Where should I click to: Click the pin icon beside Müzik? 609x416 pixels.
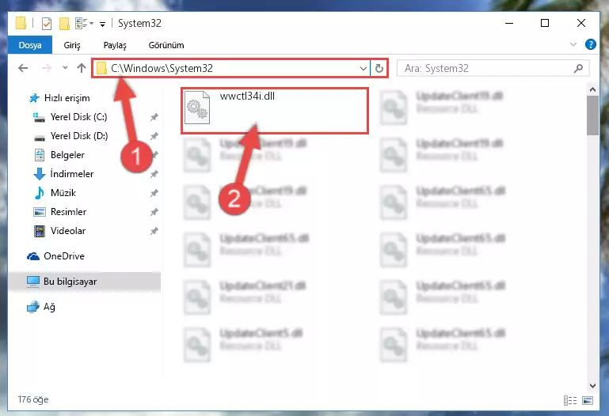click(x=154, y=193)
